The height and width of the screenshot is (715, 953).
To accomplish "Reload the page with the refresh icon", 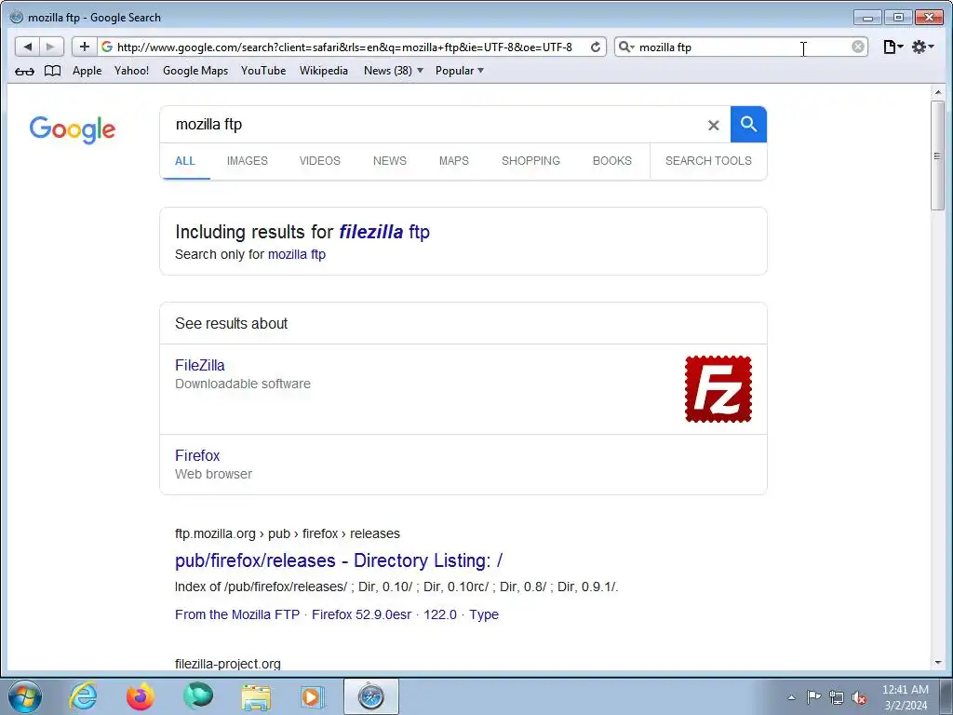I will (596, 47).
